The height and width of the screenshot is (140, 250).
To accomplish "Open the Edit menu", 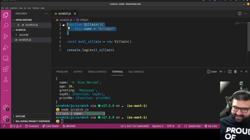I will 7,8.
